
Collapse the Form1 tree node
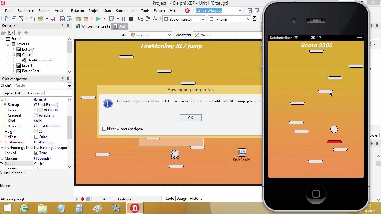(x=3, y=39)
